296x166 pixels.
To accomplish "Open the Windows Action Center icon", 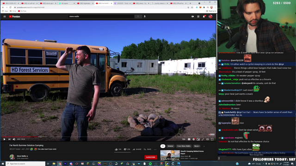I will tap(292, 164).
